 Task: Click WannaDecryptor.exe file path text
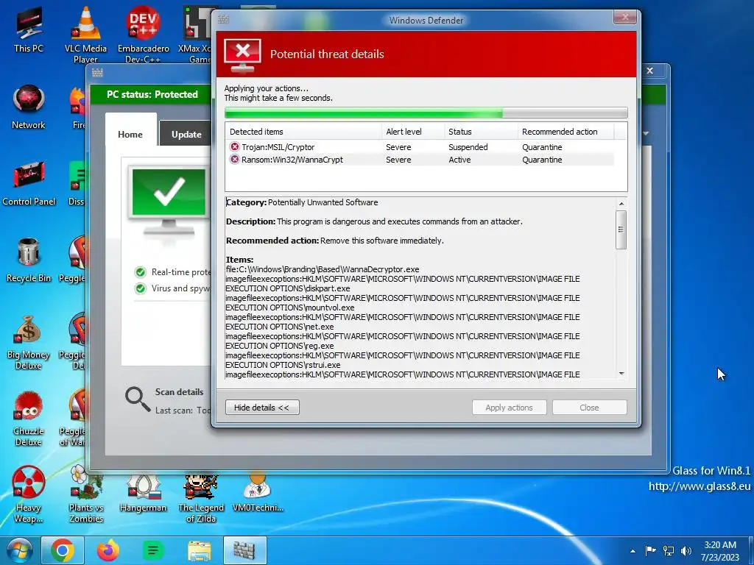[x=323, y=269]
